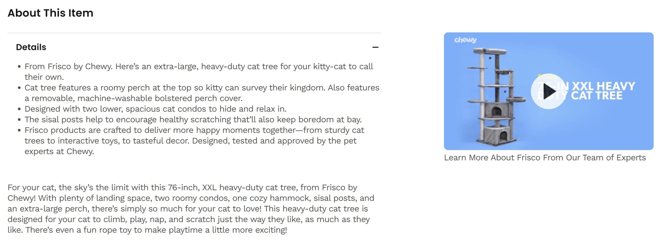This screenshot has height=241, width=662.
Task: Click the bullet about the roomy perch
Action: click(202, 88)
